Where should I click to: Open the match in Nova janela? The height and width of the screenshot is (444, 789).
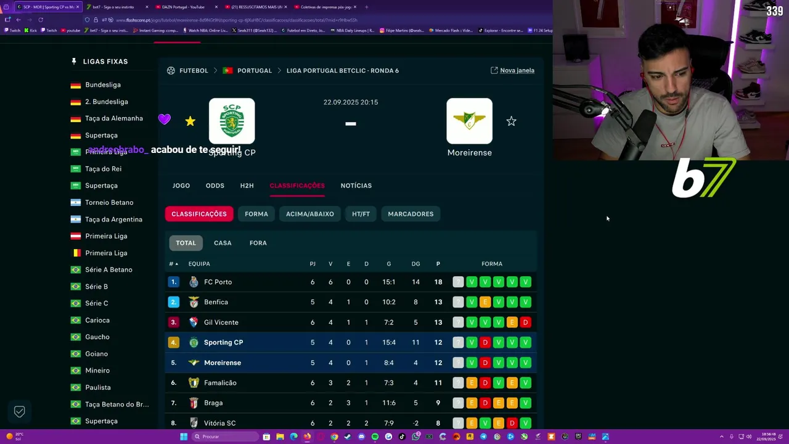point(512,70)
